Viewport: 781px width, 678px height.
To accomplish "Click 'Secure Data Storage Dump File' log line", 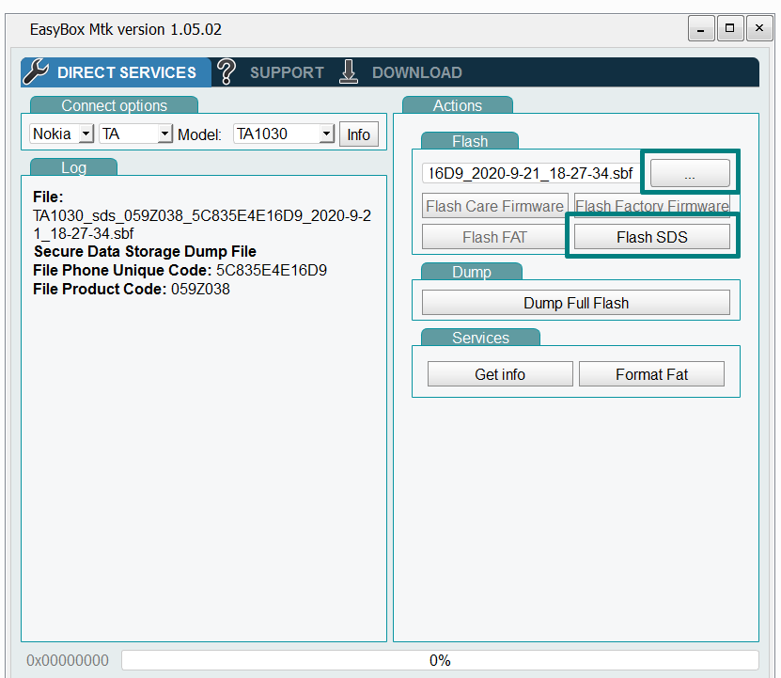I will click(x=145, y=251).
